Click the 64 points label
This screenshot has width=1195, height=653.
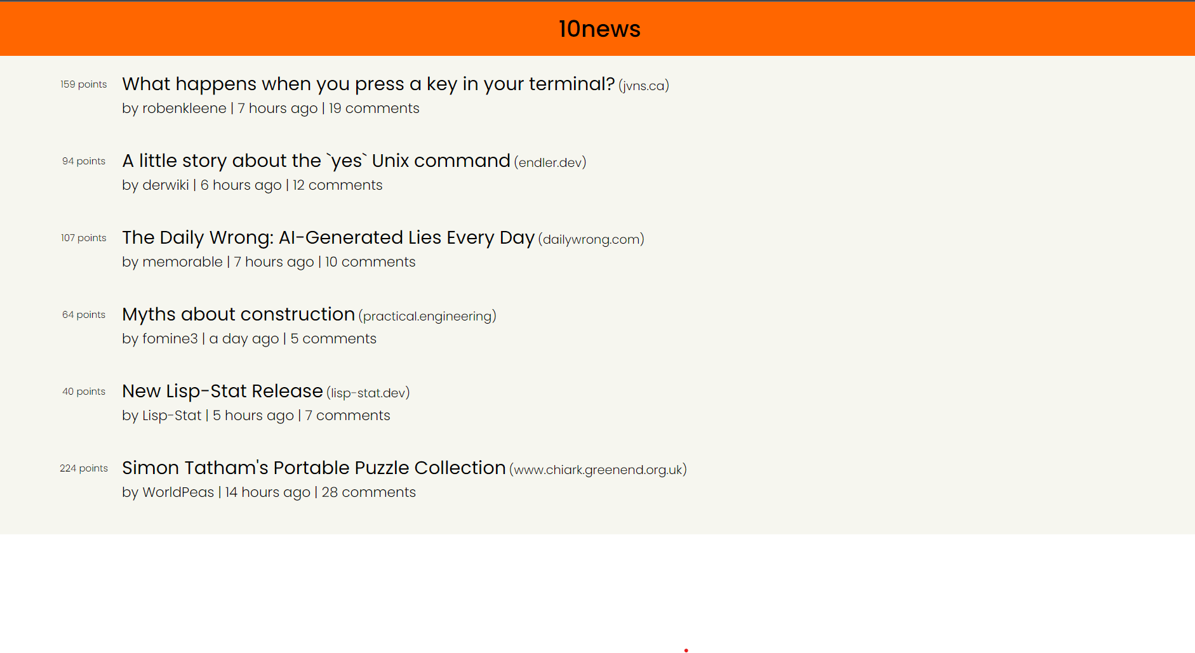[x=84, y=315]
